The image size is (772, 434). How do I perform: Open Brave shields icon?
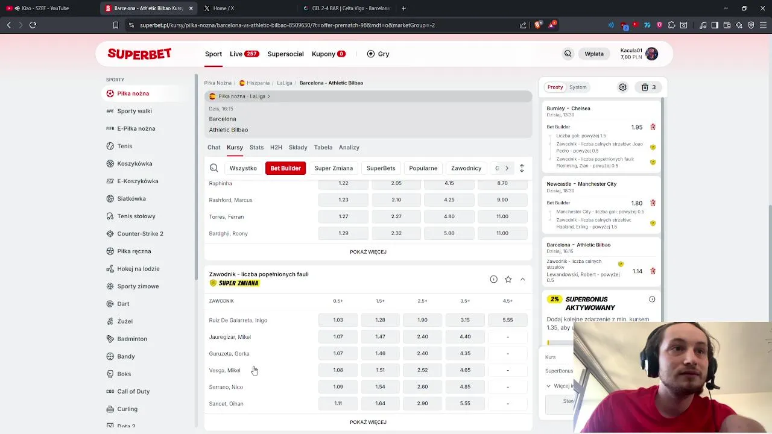(538, 25)
